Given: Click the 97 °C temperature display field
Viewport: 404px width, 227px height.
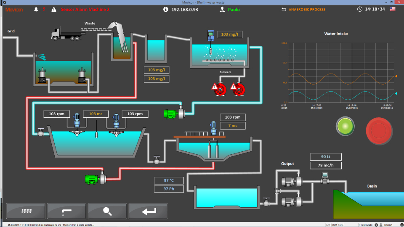Looking at the screenshot, I should (x=169, y=180).
